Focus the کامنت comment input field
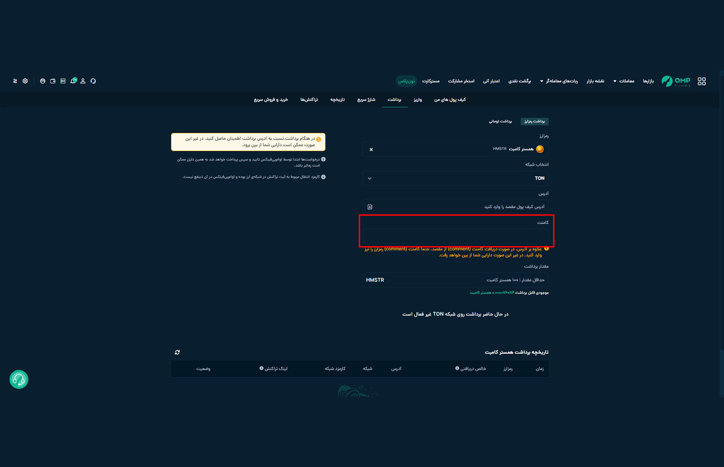Viewport: 724px width, 467px height. (455, 236)
